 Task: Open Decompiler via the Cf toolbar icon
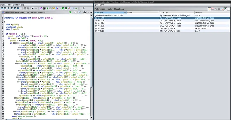[57, 8]
